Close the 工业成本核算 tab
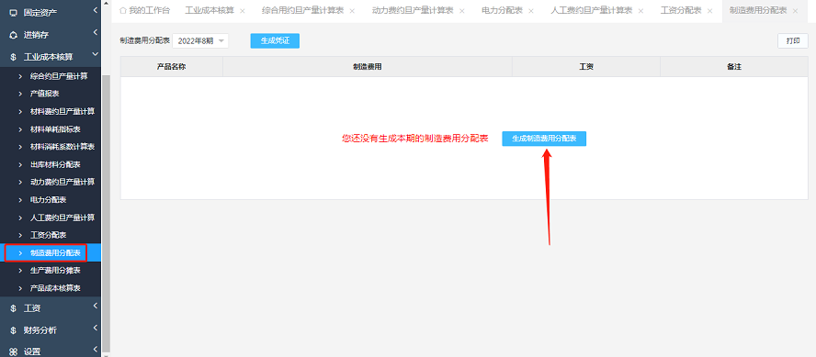The image size is (816, 357). click(243, 11)
